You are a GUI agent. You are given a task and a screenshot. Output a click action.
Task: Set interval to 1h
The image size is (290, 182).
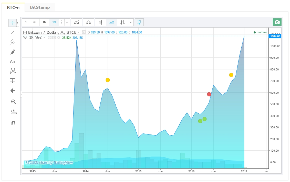(44, 22)
